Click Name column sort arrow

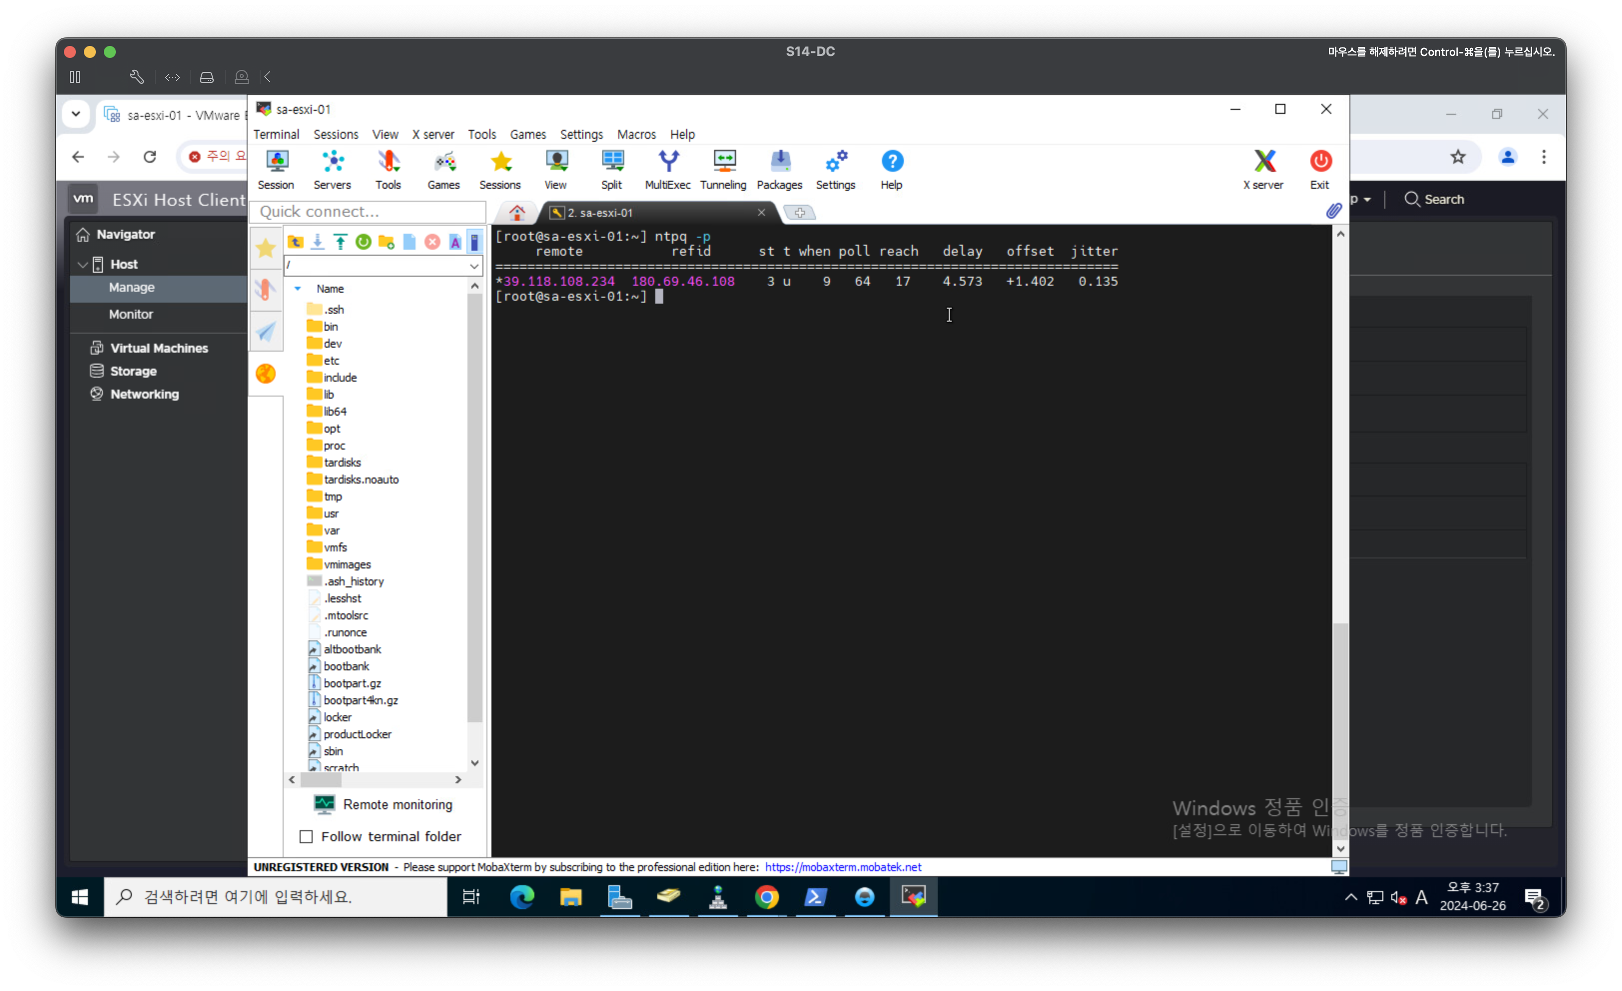pyautogui.click(x=298, y=288)
